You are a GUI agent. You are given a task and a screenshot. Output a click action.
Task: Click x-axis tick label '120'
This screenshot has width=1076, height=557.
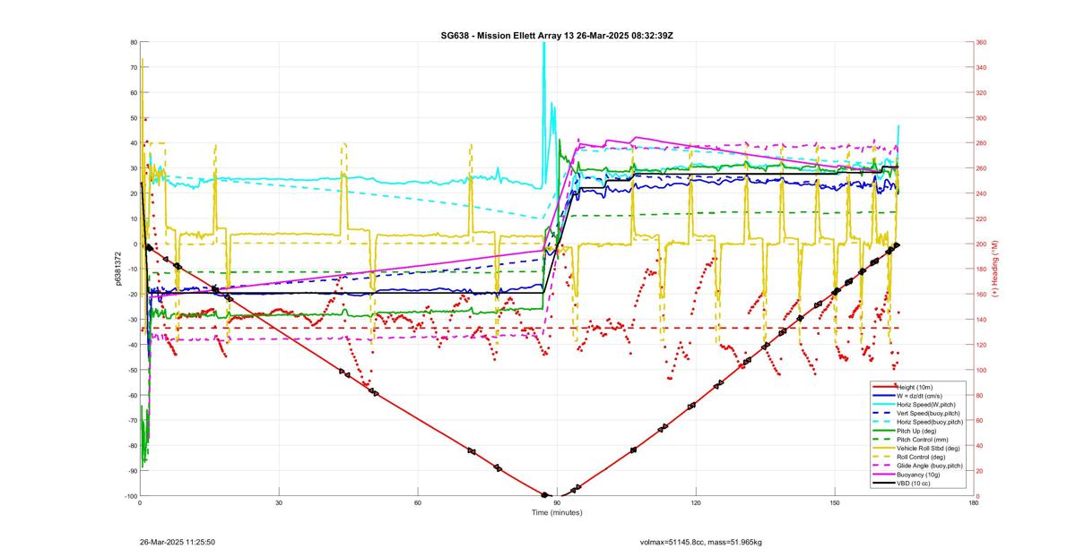click(696, 503)
